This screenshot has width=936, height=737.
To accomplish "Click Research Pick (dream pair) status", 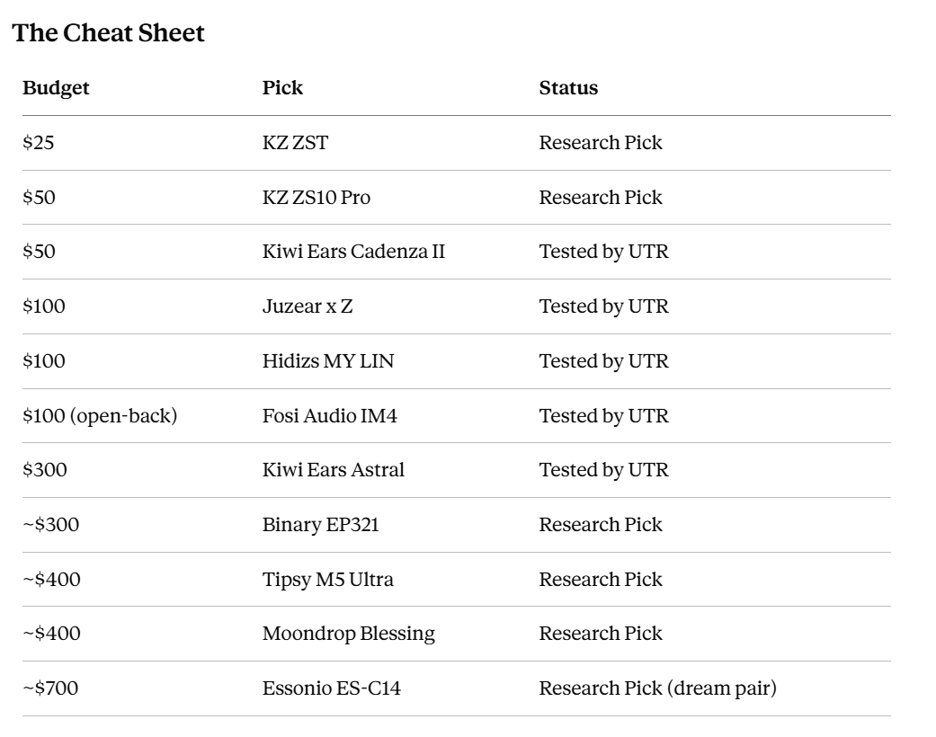I will pos(658,688).
